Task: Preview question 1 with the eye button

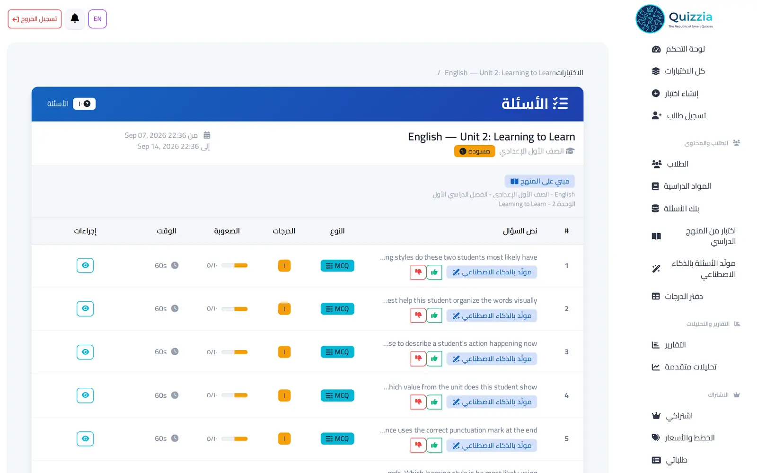Action: (x=85, y=265)
